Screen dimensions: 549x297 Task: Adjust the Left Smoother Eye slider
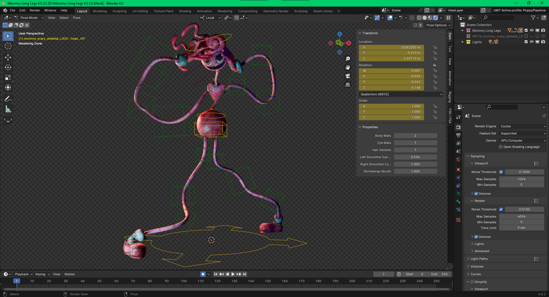pyautogui.click(x=415, y=157)
